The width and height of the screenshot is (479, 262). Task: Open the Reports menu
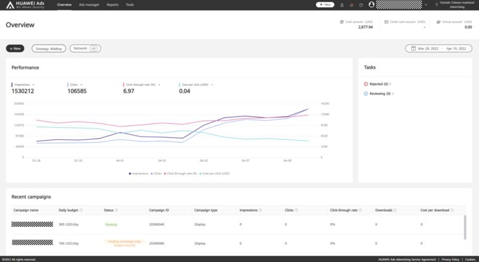(113, 4)
